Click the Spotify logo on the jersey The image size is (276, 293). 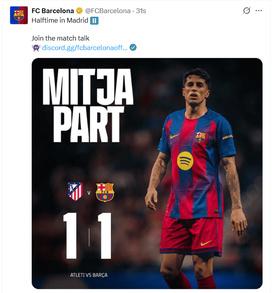pyautogui.click(x=185, y=161)
